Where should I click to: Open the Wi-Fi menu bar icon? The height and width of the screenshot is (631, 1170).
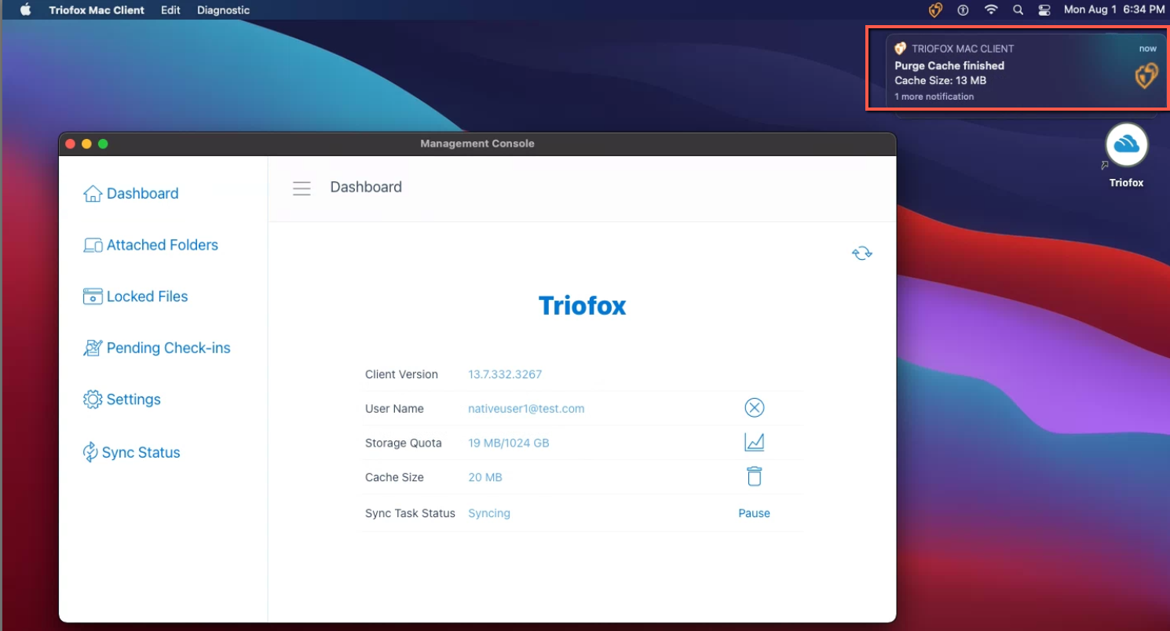point(991,10)
